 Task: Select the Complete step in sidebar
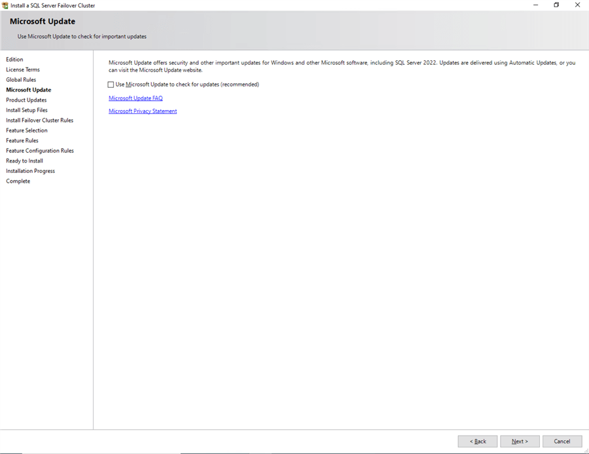tap(18, 181)
